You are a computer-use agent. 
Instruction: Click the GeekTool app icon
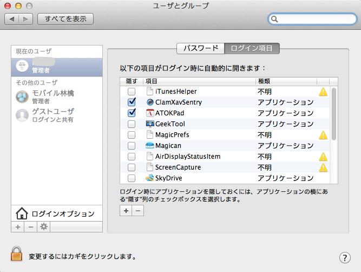coord(150,124)
